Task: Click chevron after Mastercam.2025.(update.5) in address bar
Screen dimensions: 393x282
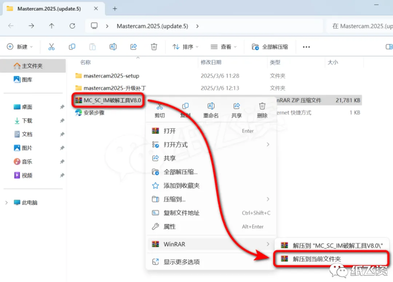Action: 198,26
